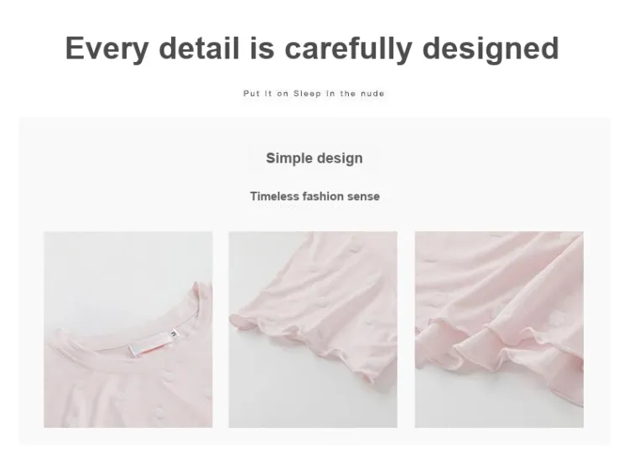629x458 pixels.
Task: Click the 'Timeless fashion sense' text
Action: (314, 196)
